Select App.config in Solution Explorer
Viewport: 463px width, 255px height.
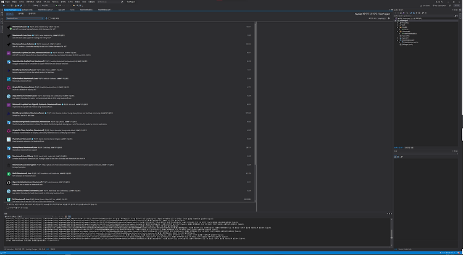pos(406,36)
